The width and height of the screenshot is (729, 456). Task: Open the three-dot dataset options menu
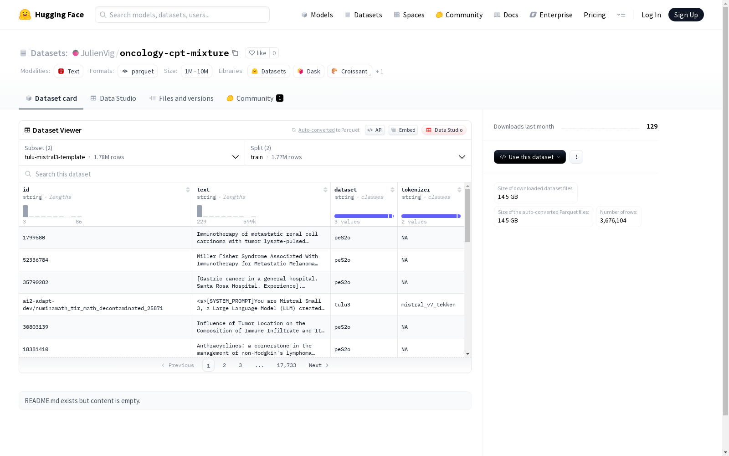[x=576, y=157]
